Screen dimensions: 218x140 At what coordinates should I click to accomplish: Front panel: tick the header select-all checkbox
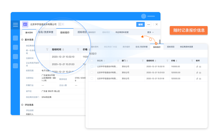[x=92, y=61]
